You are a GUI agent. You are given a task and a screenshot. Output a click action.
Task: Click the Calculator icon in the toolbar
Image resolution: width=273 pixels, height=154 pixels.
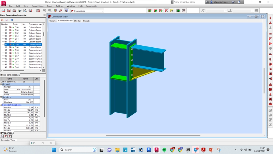click(x=38, y=11)
